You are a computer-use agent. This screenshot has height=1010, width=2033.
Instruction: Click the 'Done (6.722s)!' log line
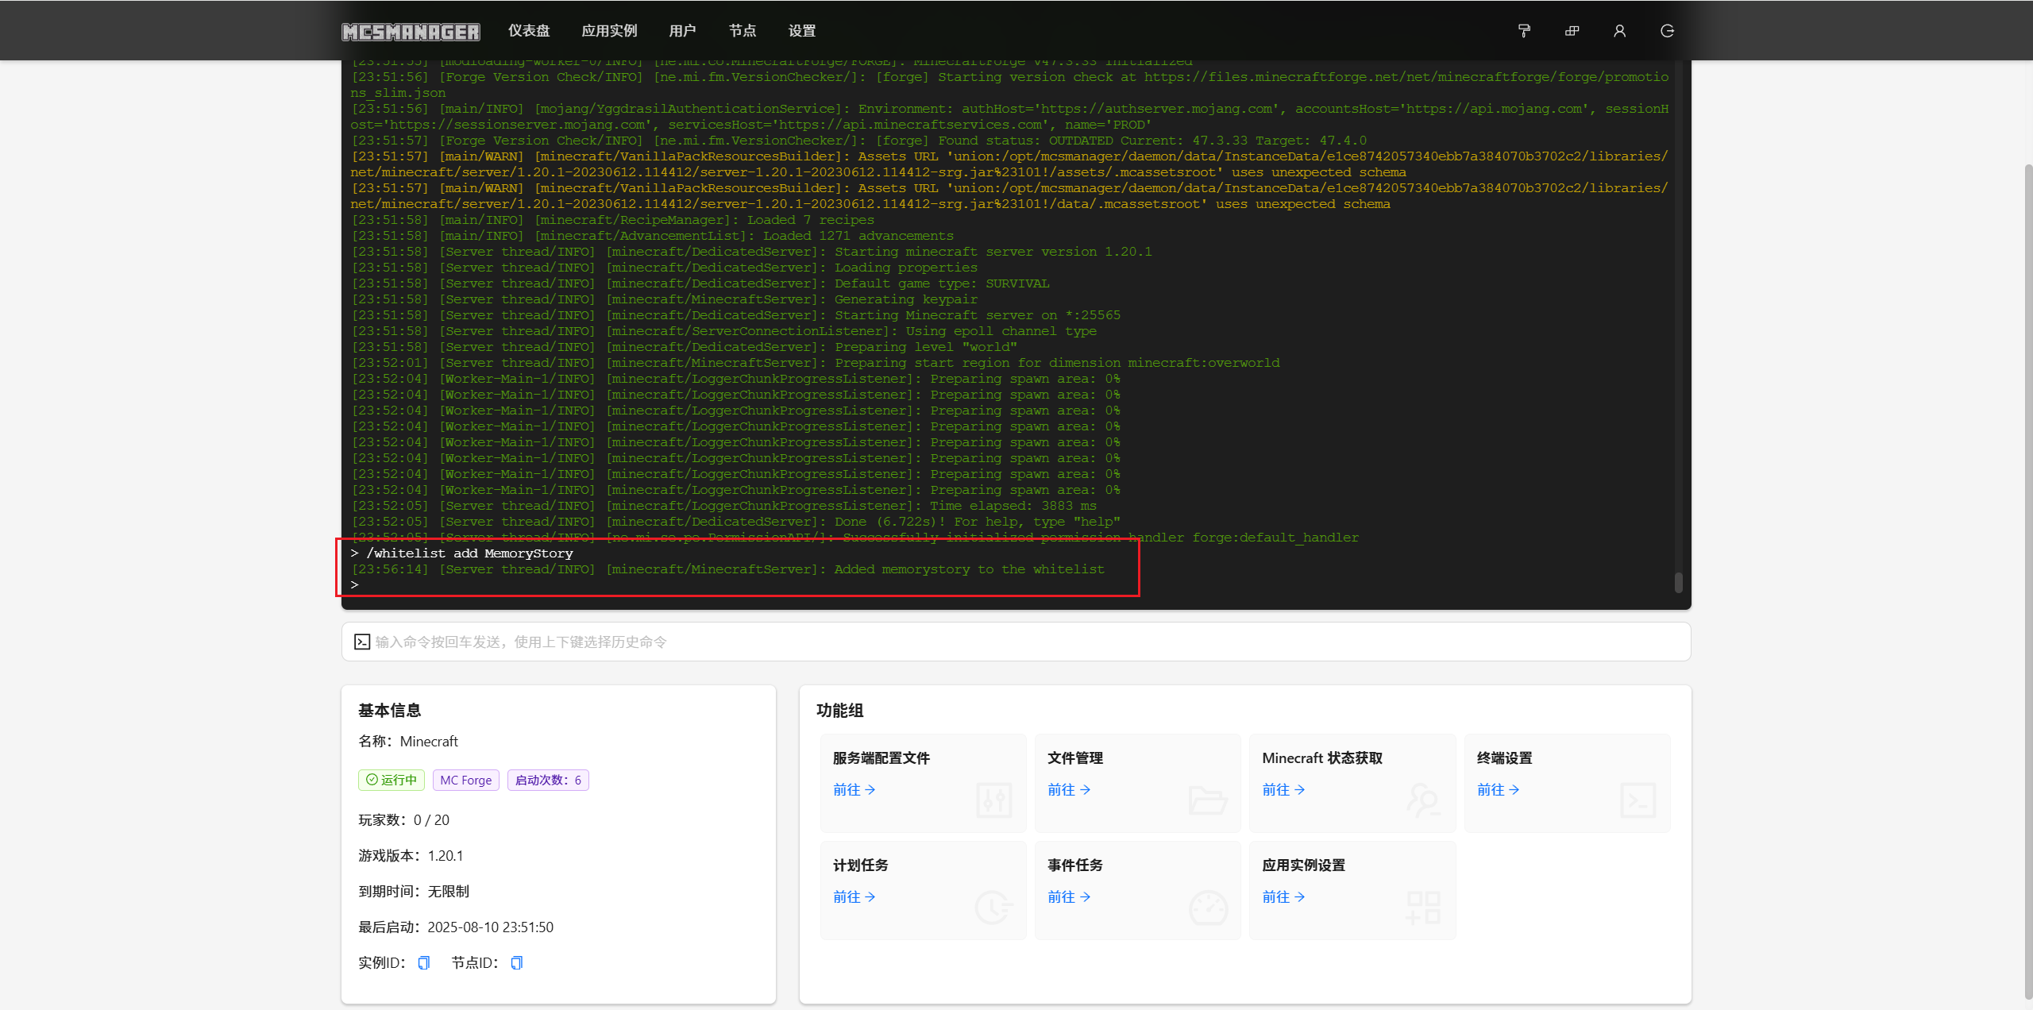tap(735, 522)
